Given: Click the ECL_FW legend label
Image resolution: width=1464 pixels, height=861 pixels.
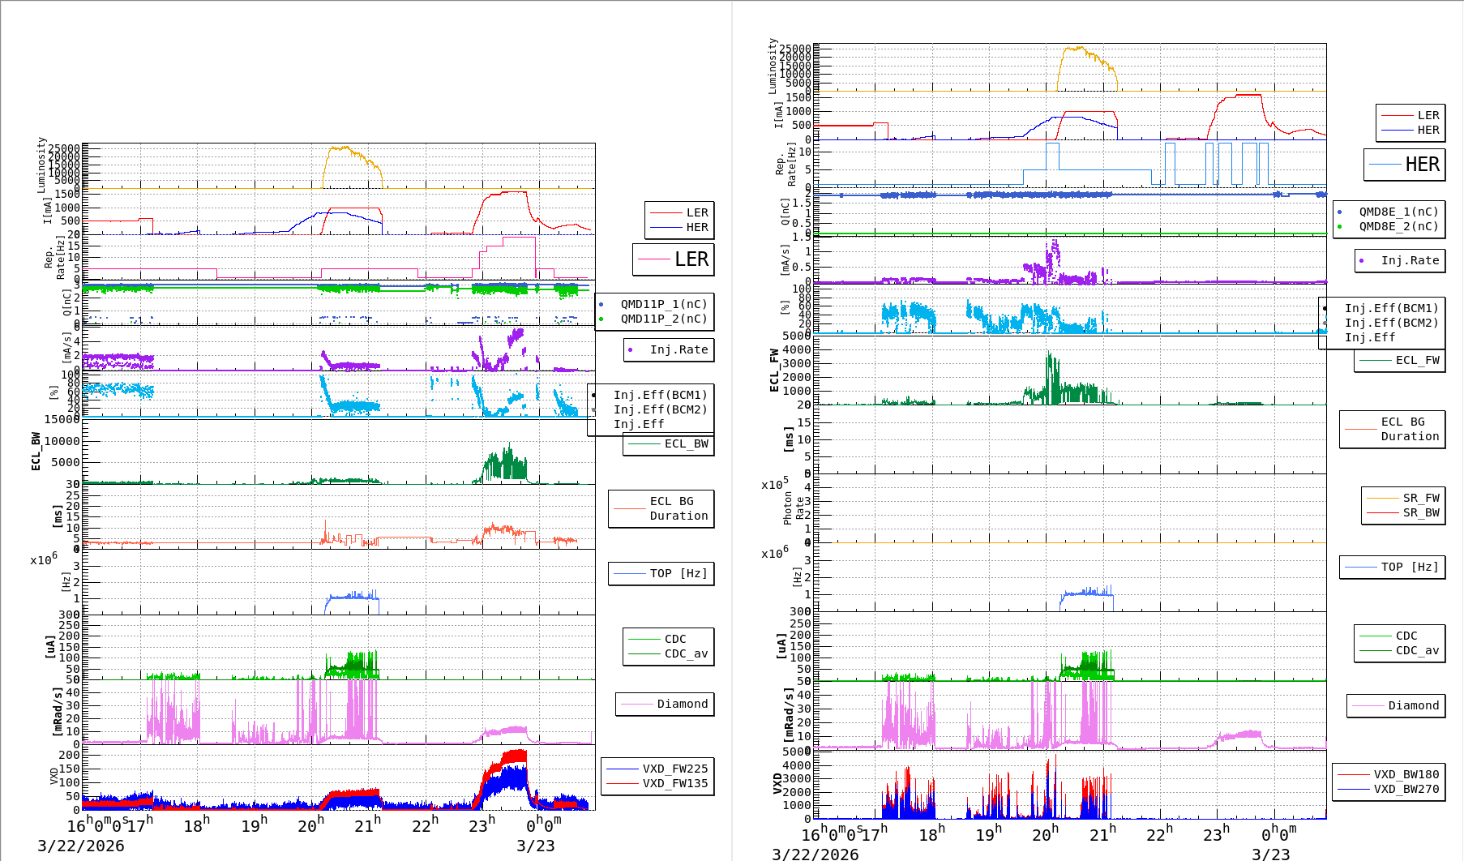Looking at the screenshot, I should click(x=1417, y=360).
